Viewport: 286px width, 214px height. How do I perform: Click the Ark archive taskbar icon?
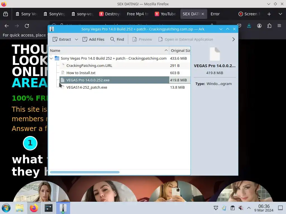(x=63, y=208)
